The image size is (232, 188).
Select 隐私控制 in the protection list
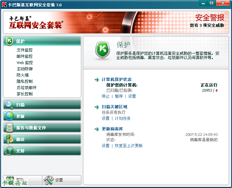[24, 81]
